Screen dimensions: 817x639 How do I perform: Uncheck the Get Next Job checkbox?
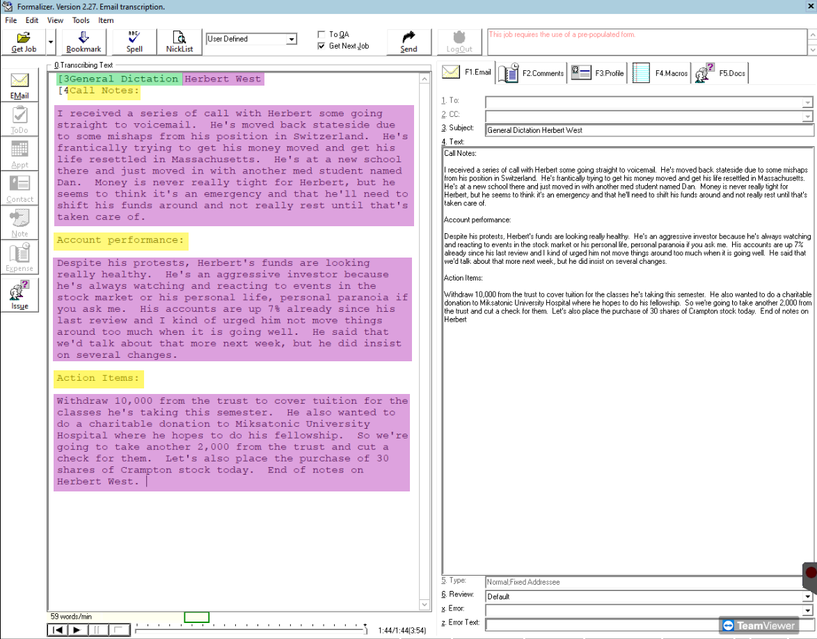[x=321, y=46]
